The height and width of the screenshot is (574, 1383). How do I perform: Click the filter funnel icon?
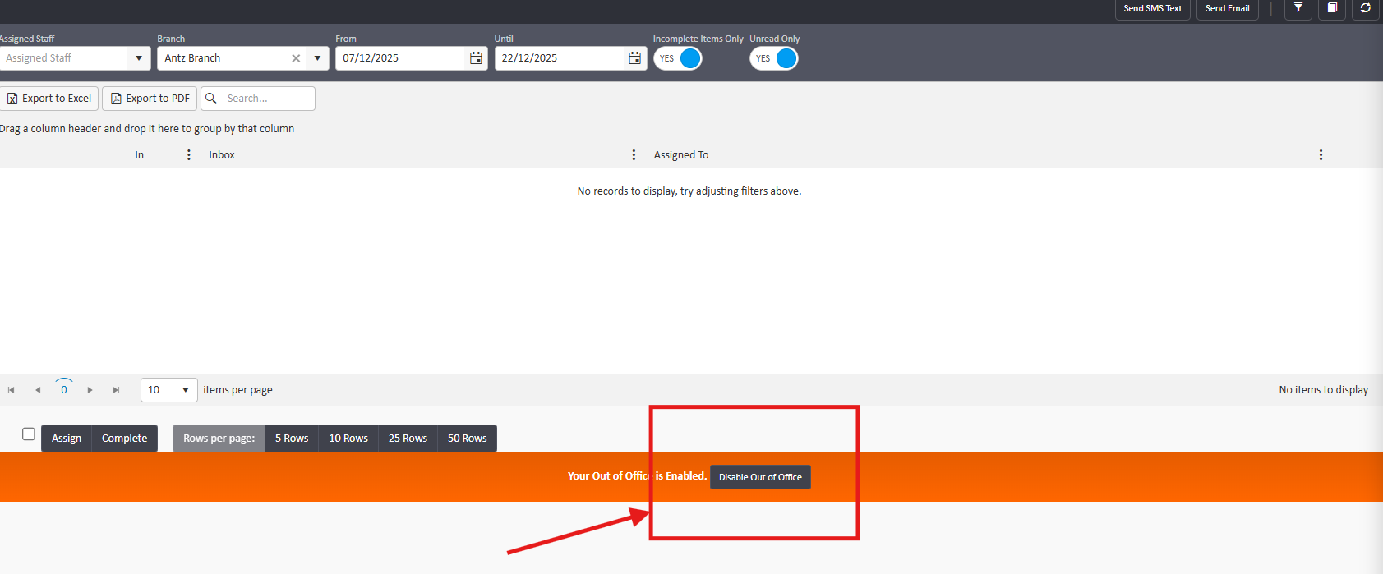coord(1298,8)
